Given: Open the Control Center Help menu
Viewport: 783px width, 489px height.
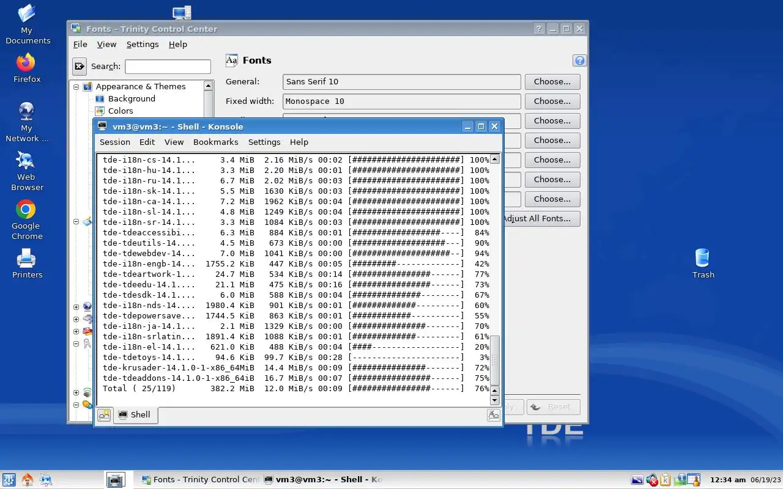Looking at the screenshot, I should tap(178, 44).
